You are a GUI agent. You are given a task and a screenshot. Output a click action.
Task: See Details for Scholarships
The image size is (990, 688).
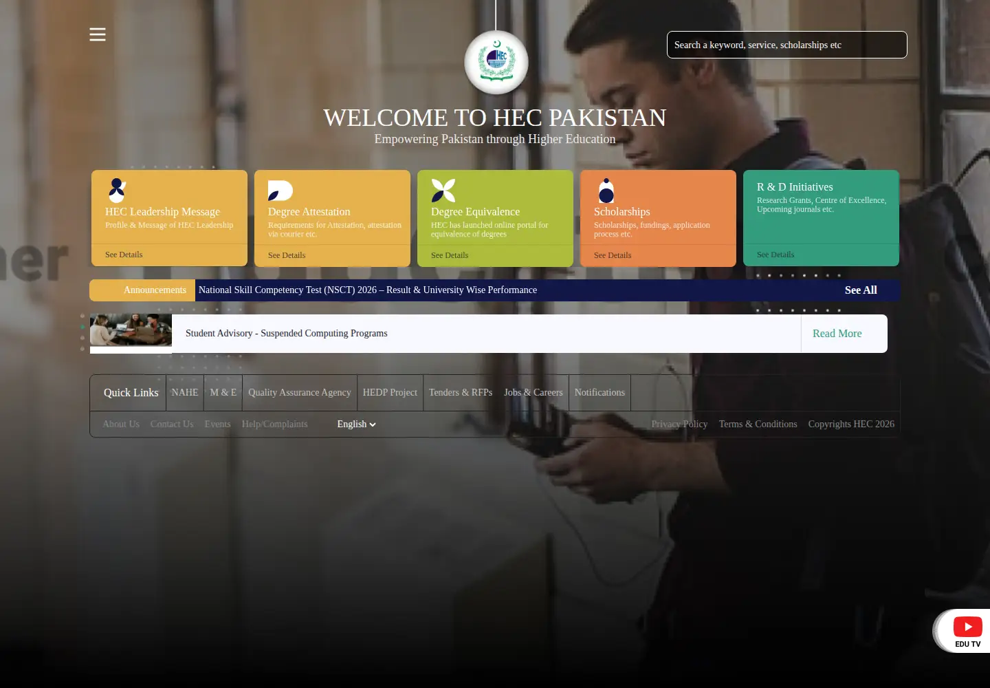coord(613,255)
